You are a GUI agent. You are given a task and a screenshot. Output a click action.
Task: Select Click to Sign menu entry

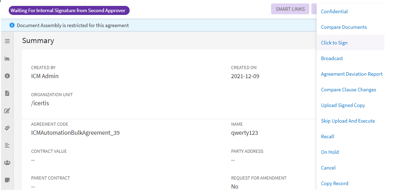click(334, 43)
